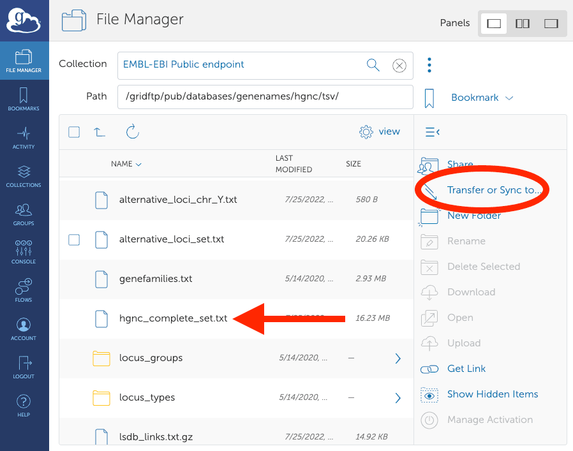
Task: Expand the locus_groups folder chevron
Action: 398,359
